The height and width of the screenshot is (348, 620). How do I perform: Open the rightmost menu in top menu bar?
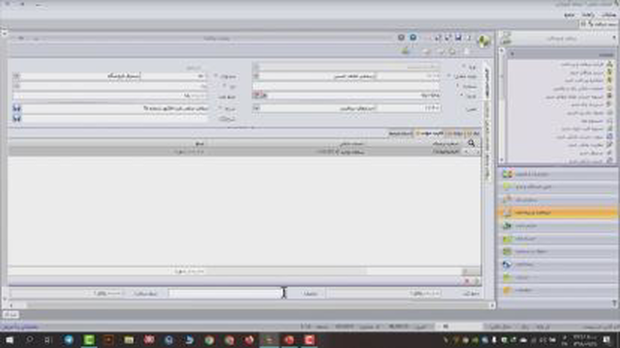click(x=608, y=14)
